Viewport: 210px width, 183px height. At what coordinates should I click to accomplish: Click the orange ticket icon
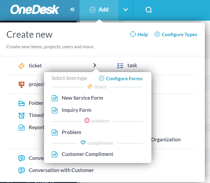[22, 66]
